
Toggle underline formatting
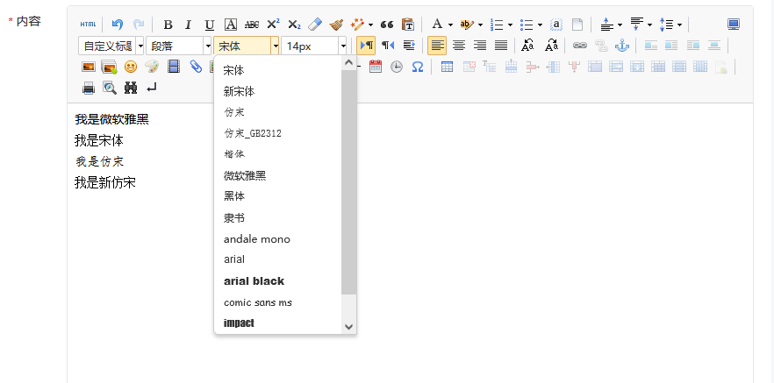tap(209, 25)
